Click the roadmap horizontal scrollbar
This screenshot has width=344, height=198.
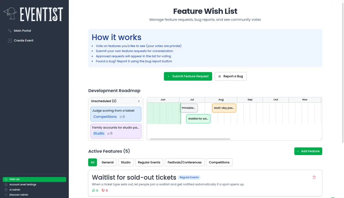pyautogui.click(x=190, y=139)
